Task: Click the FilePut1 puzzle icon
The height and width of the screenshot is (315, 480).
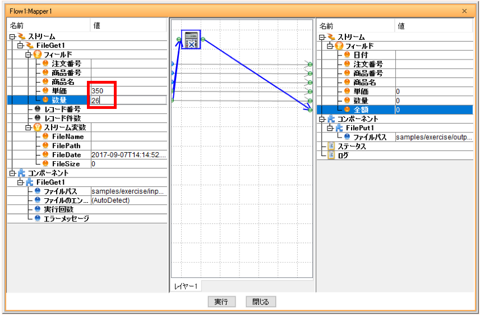Action: [339, 128]
